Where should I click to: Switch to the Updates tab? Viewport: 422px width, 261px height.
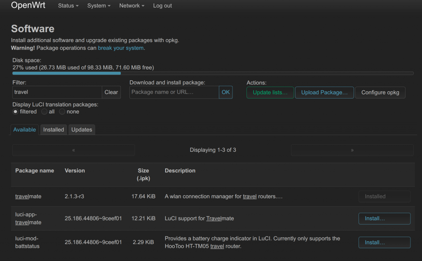coord(82,129)
